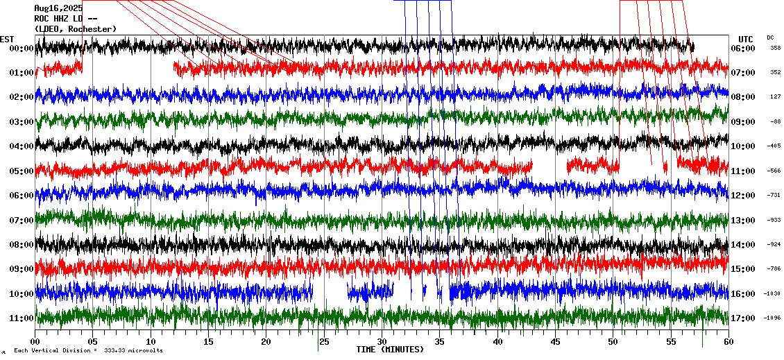Screen dimensions: 784x360
Task: Click the (LDEO, Rochester) network label
Action: (75, 28)
